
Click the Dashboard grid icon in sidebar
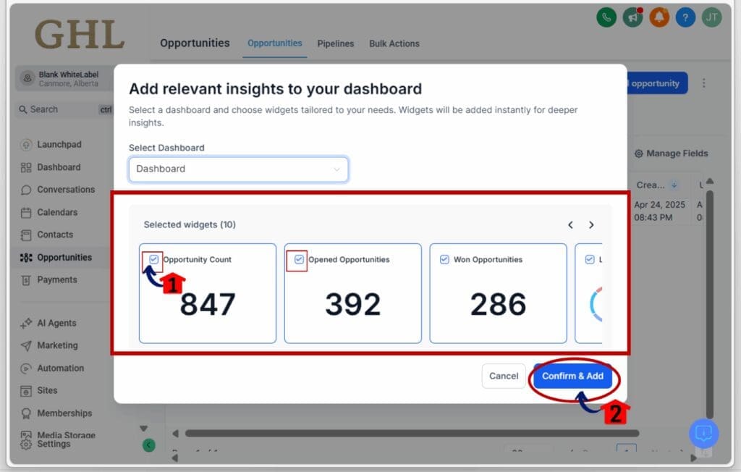[x=26, y=167]
